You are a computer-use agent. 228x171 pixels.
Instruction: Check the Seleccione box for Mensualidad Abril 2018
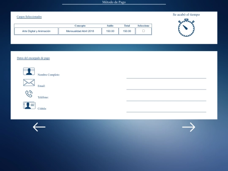(x=144, y=31)
